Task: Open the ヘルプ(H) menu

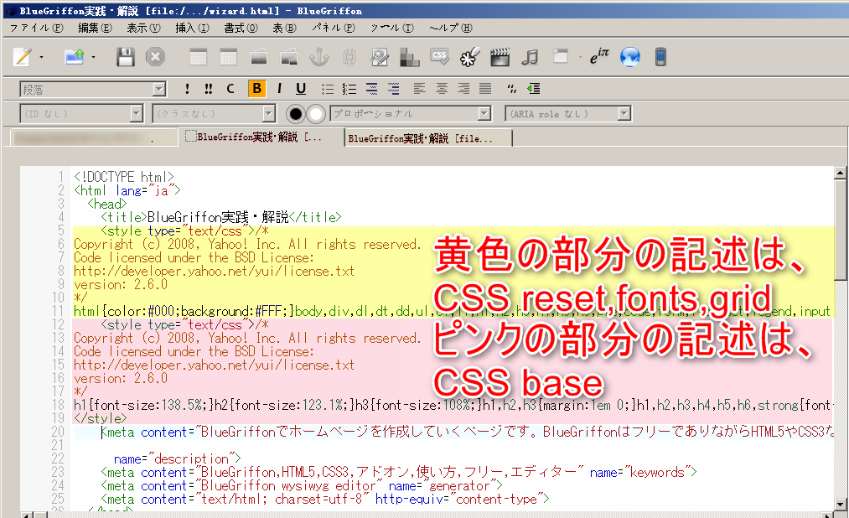Action: pos(451,28)
